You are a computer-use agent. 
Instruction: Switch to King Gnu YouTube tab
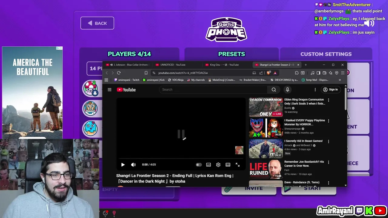[x=227, y=65]
